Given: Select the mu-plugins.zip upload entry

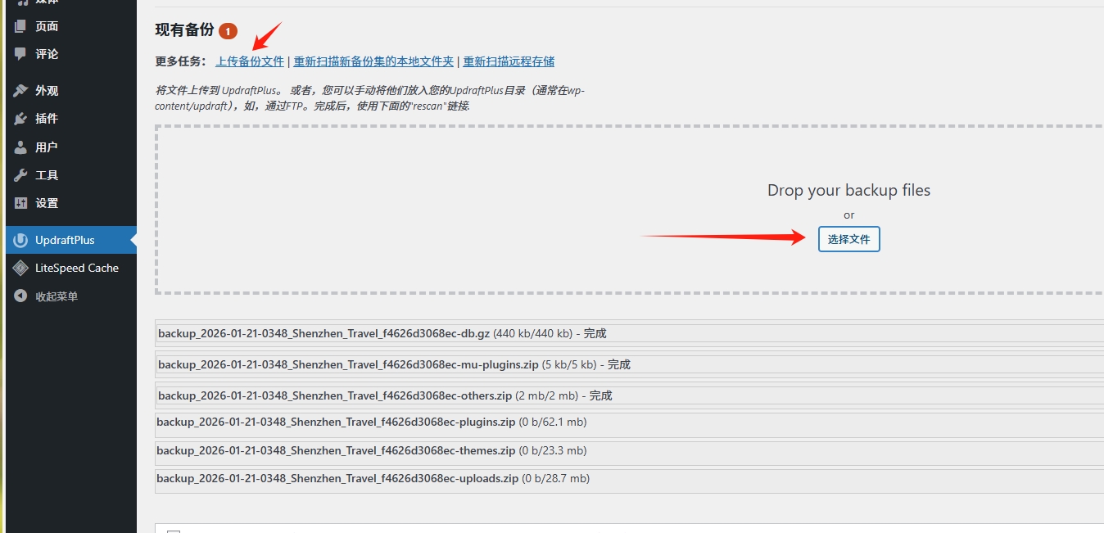Looking at the screenshot, I should [x=394, y=365].
